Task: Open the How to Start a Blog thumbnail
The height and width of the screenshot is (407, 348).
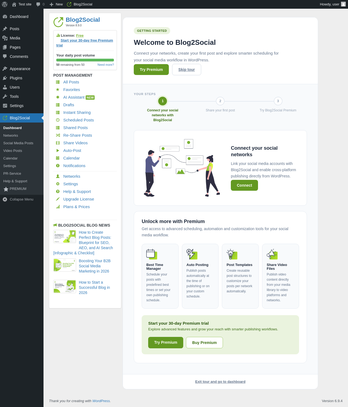Action: (x=65, y=287)
